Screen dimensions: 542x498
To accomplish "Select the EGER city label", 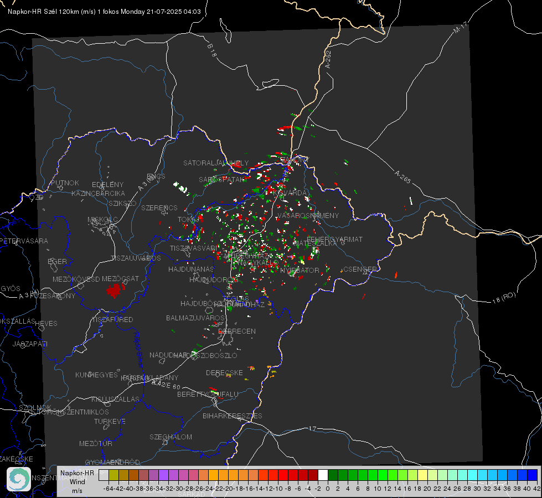I will 58,261.
